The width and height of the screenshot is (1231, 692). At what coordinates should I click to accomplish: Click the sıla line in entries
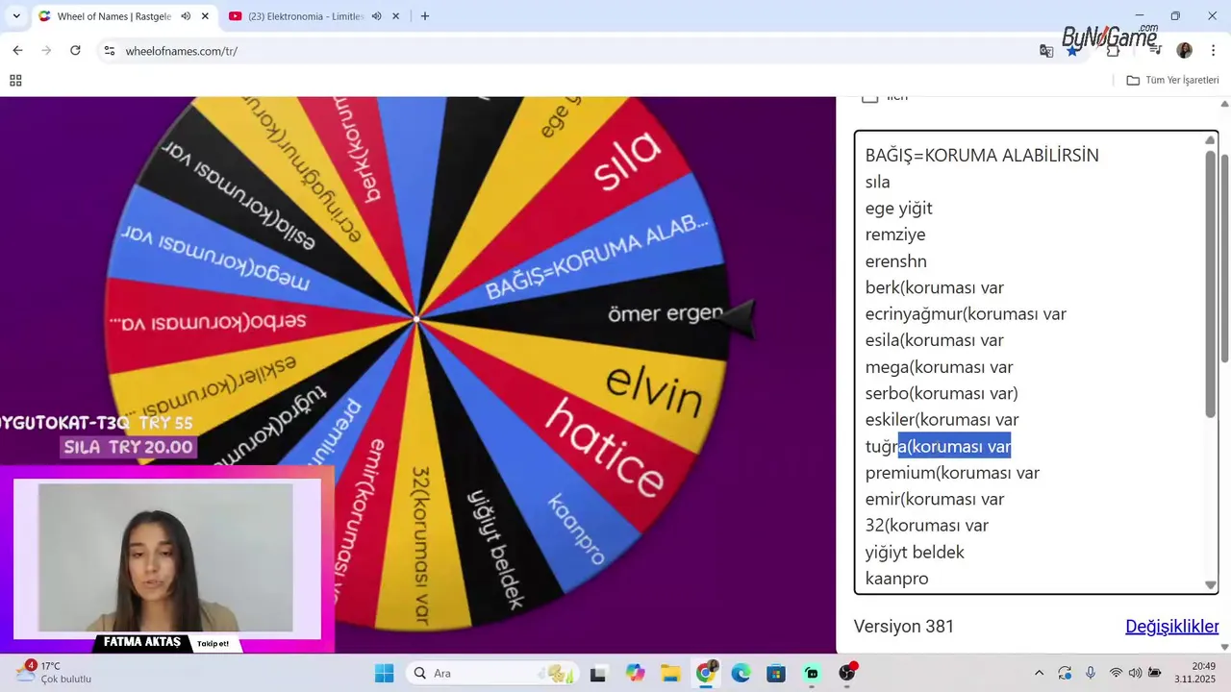point(877,182)
